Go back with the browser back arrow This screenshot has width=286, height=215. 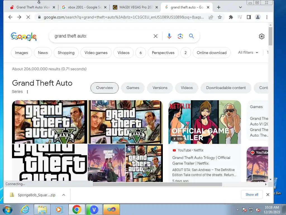pos(10,17)
